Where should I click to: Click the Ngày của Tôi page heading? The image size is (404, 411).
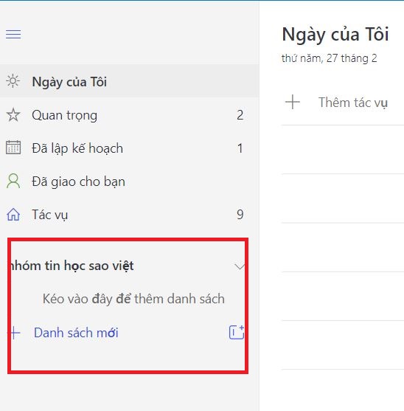click(335, 35)
